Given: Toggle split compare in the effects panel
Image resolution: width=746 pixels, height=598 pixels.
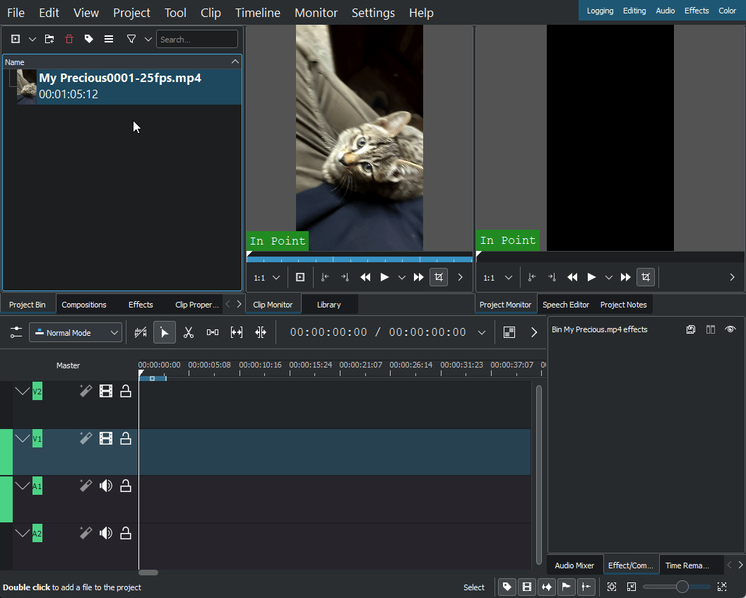Looking at the screenshot, I should tap(710, 329).
